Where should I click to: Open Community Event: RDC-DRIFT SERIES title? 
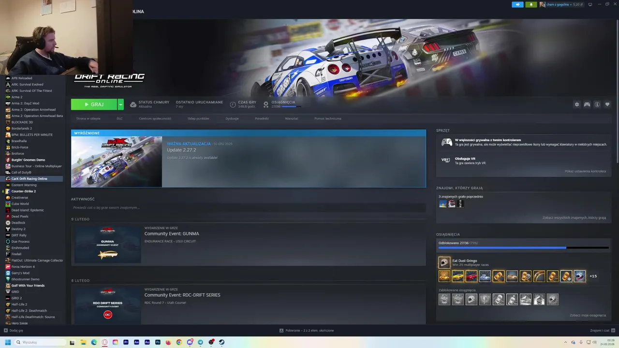point(182,295)
